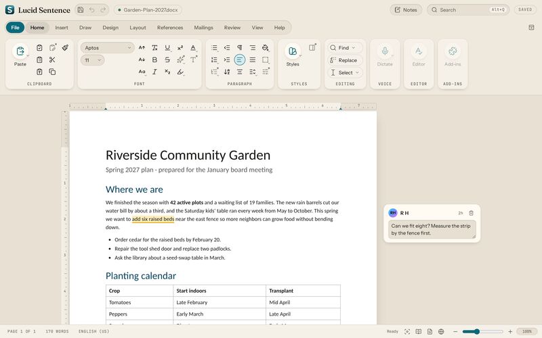Viewport: 542px width, 338px height.
Task: Click the zoom slider handle
Action: coord(477,331)
